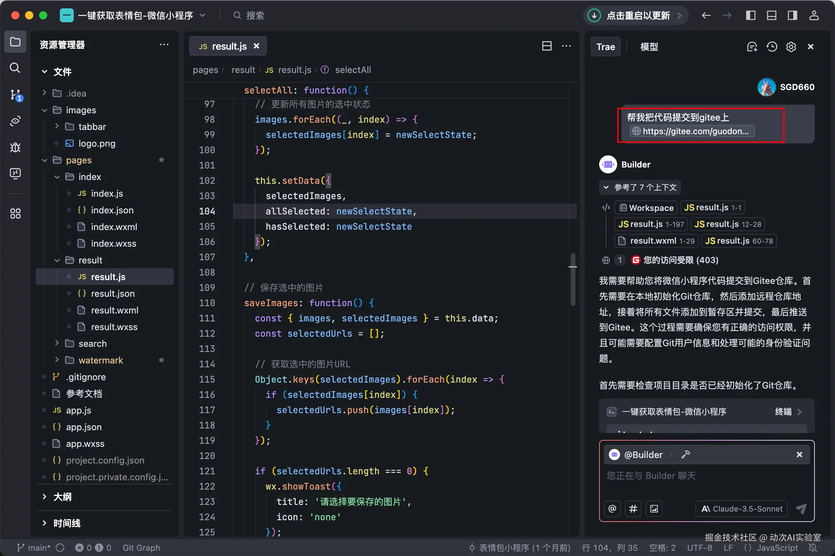This screenshot has height=556, width=835.
Task: Open the Extensions grid icon in sidebar
Action: (15, 213)
